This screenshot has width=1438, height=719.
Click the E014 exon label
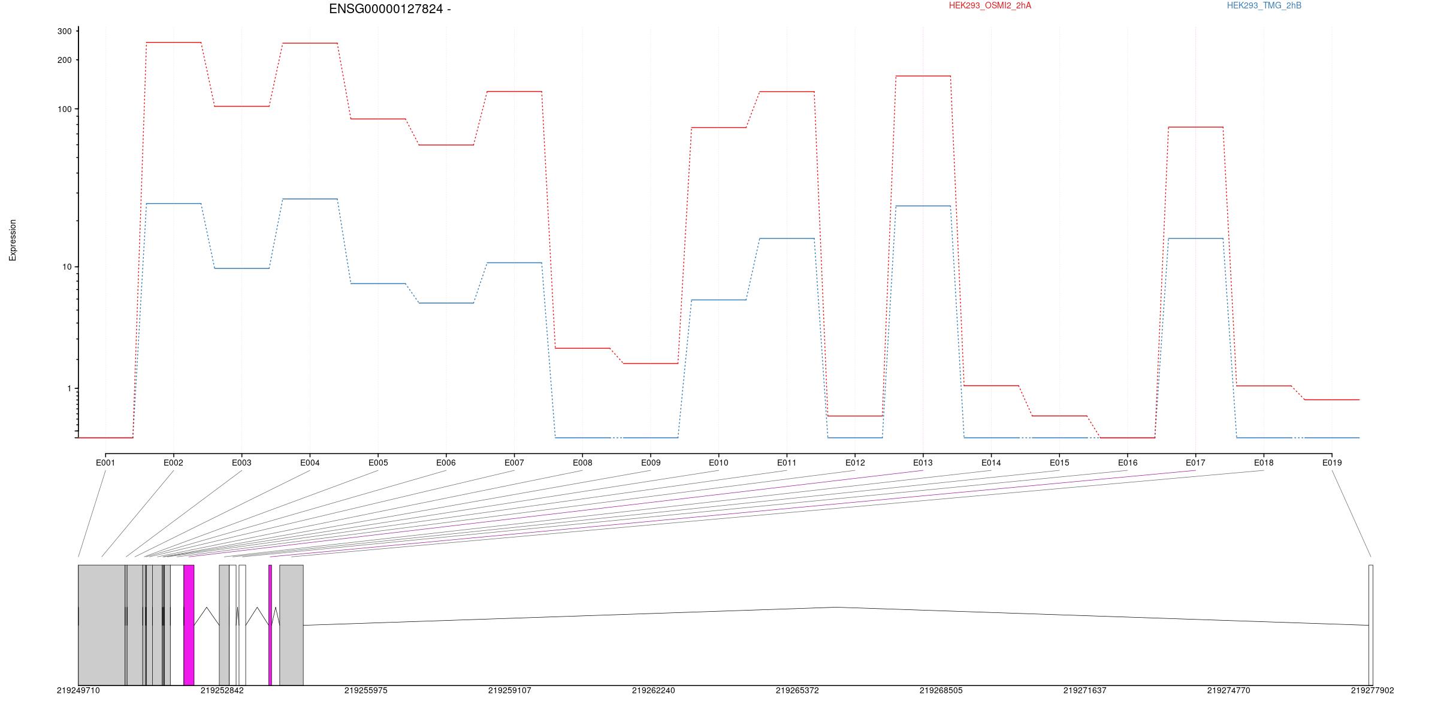(991, 463)
